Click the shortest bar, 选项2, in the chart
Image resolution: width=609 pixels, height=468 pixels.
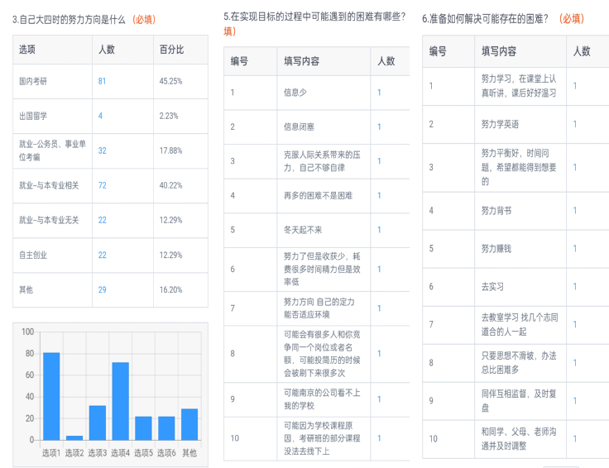(x=74, y=437)
